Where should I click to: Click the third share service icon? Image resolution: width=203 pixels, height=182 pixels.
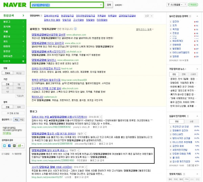click(14, 146)
